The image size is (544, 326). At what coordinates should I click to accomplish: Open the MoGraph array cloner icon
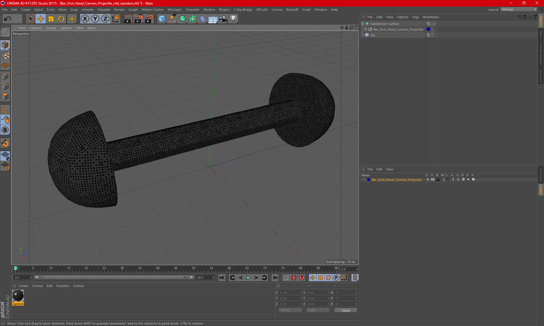pyautogui.click(x=193, y=19)
